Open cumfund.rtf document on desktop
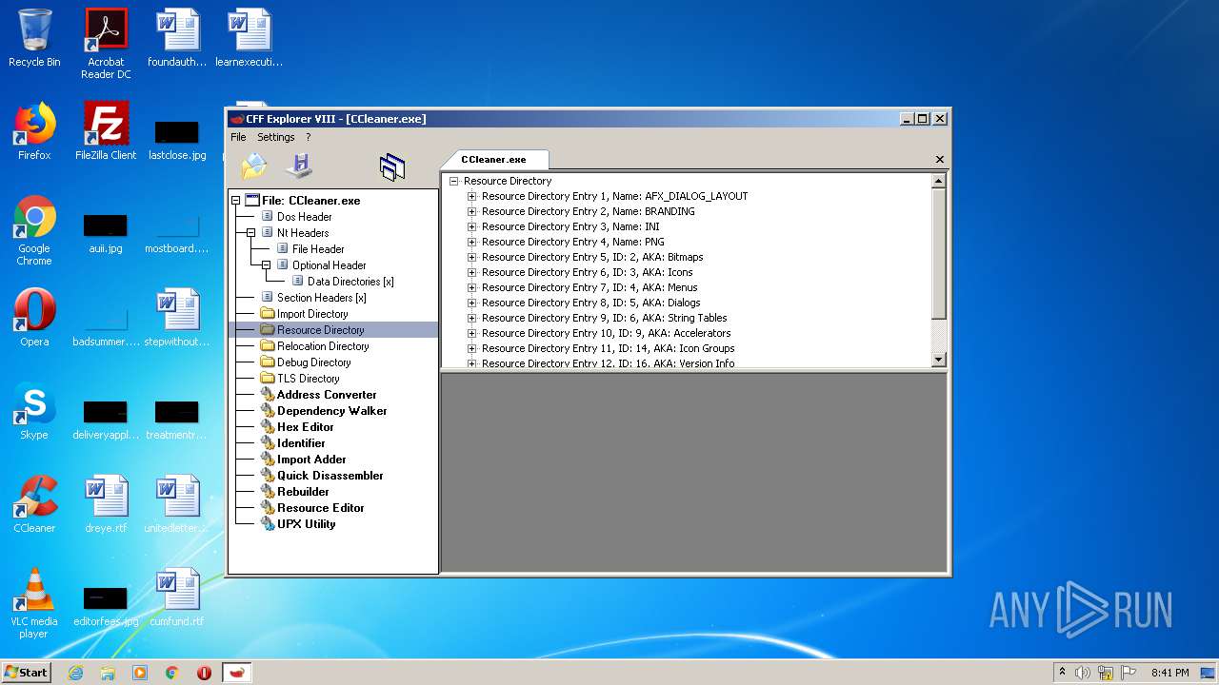 point(177,597)
